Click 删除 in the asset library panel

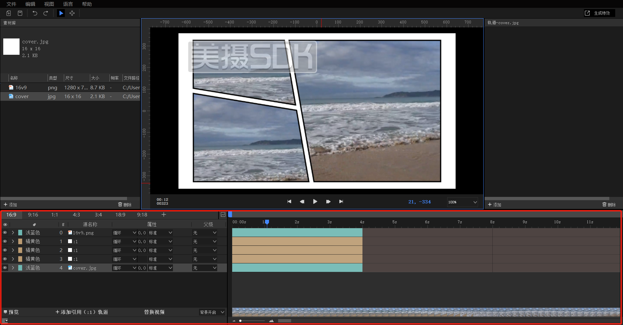125,204
